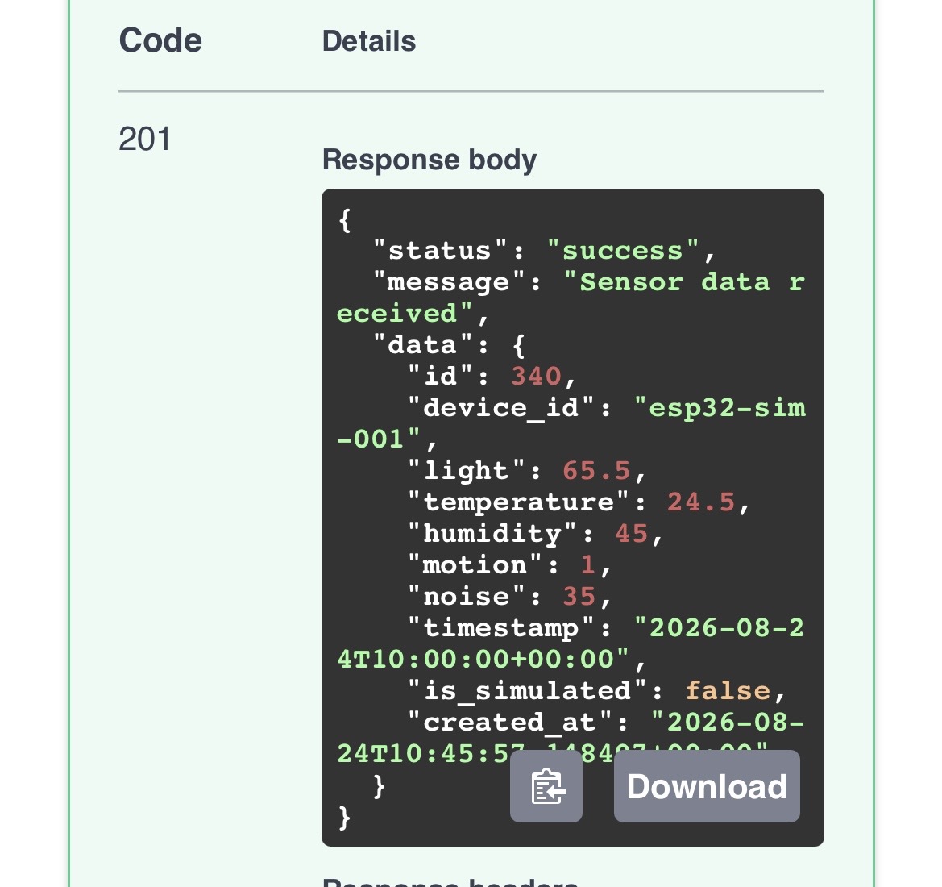The height and width of the screenshot is (887, 942).
Task: Click the "esp32-sim" device_id value
Action: (x=720, y=408)
